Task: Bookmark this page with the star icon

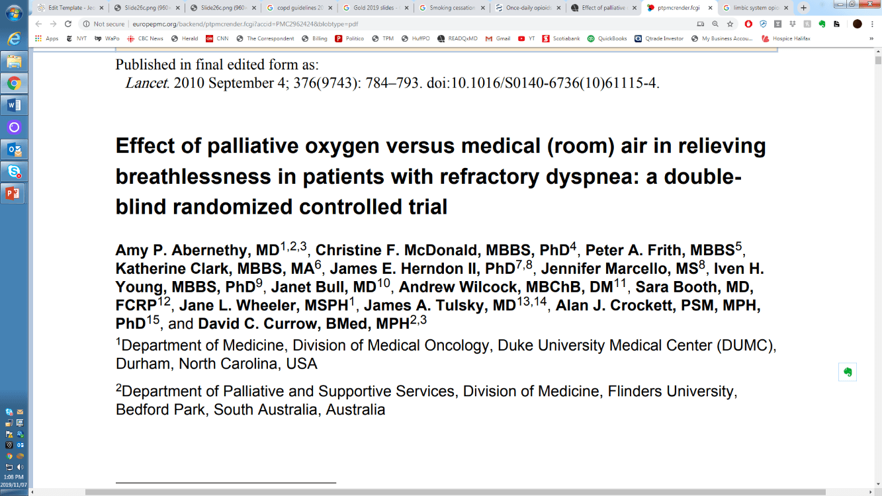Action: click(730, 24)
